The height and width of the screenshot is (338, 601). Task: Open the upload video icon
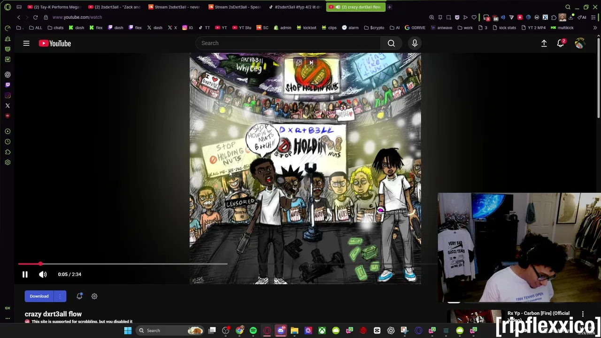point(544,43)
